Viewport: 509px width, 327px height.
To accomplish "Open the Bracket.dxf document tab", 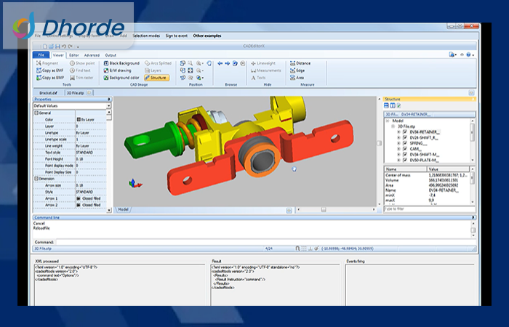I will coord(49,93).
